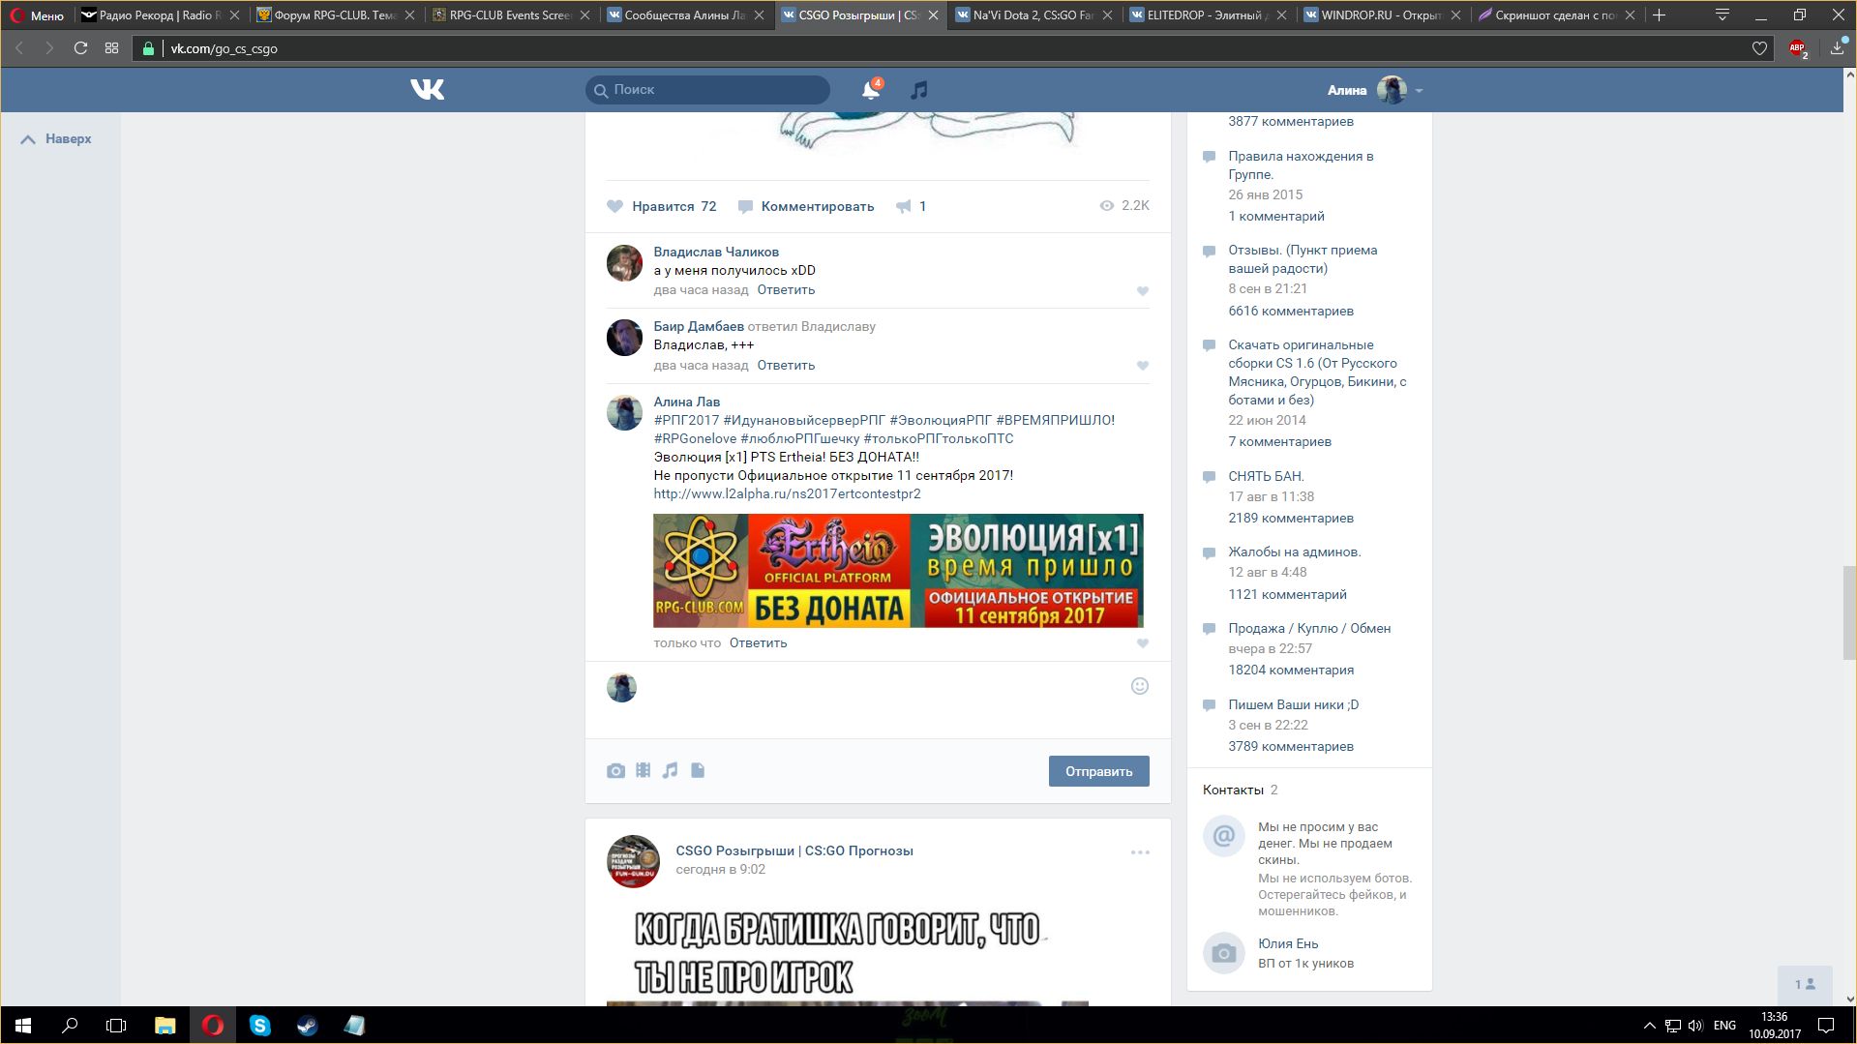
Task: Attach audio with music note icon
Action: coord(670,771)
